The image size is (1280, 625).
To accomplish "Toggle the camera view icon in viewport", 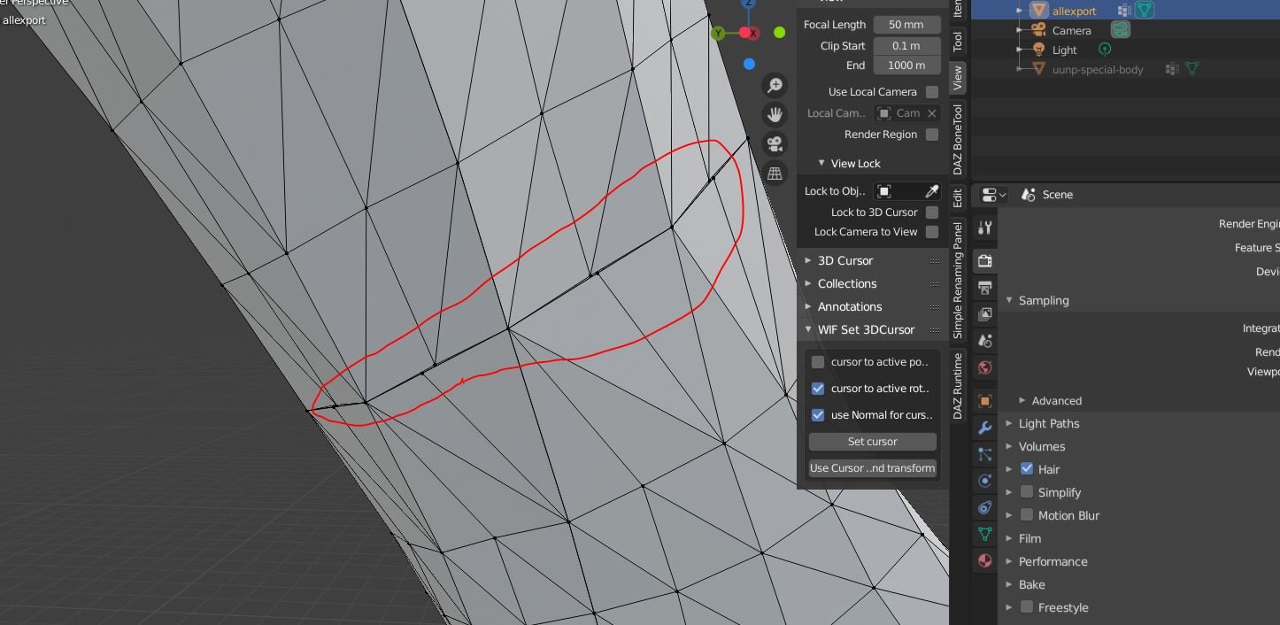I will point(775,144).
